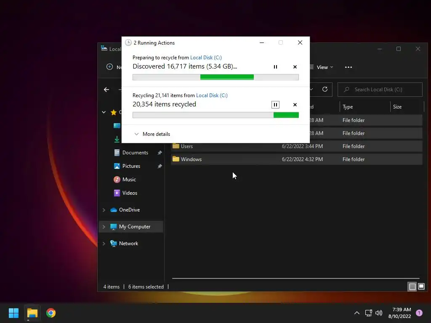The image size is (431, 323).
Task: Pause the preparing to recycle action
Action: 275,67
